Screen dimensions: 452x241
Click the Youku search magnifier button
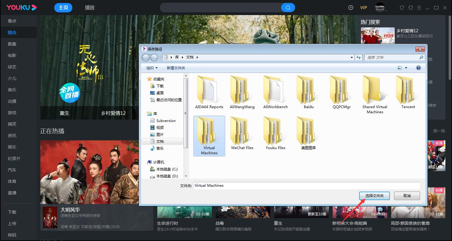click(288, 8)
